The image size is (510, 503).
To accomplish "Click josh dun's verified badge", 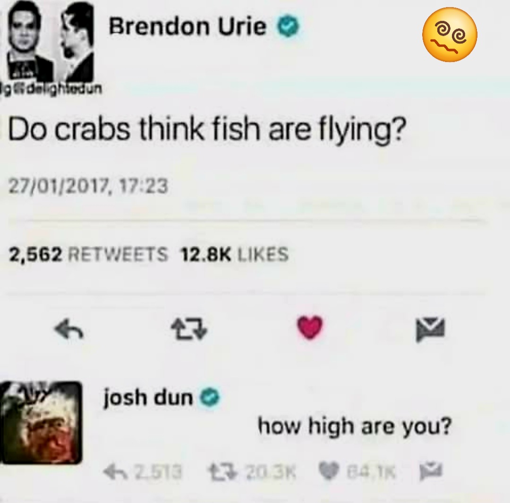I will 210,397.
